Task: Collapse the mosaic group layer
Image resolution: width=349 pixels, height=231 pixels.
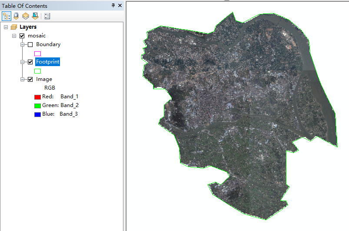Action: click(14, 36)
